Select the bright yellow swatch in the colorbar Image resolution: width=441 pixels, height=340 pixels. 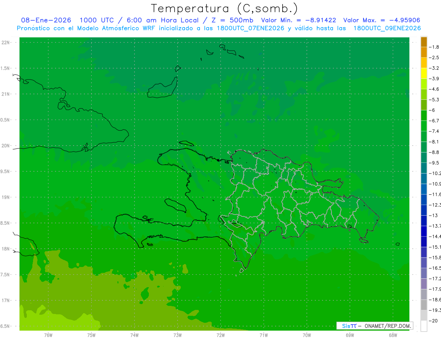424,73
